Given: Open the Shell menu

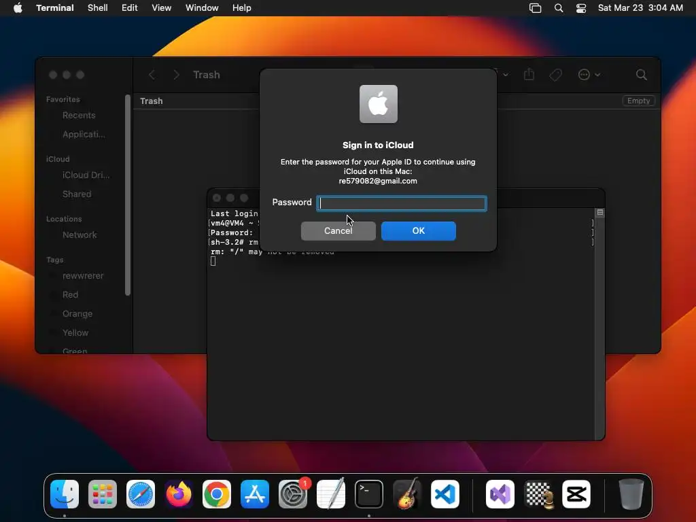Looking at the screenshot, I should [x=98, y=8].
